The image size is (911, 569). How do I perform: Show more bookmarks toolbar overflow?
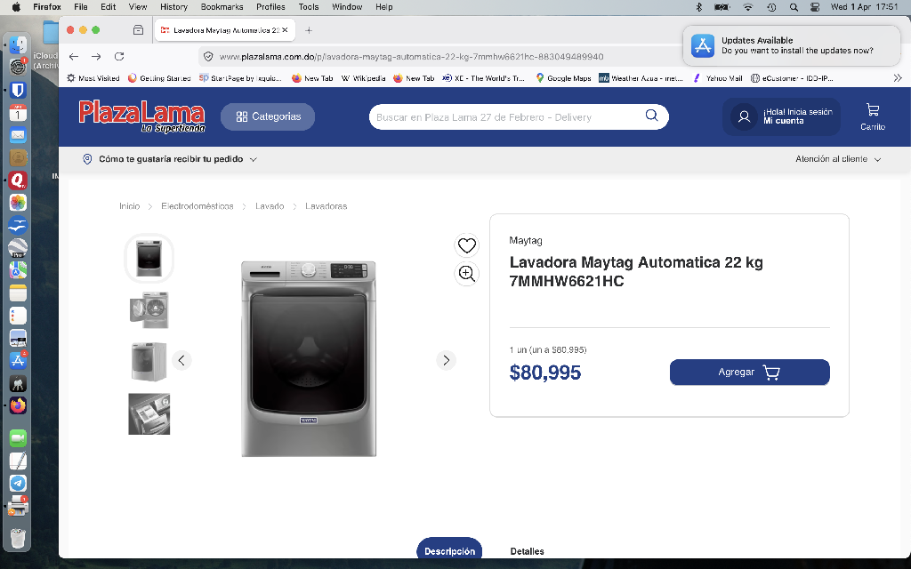click(x=898, y=78)
